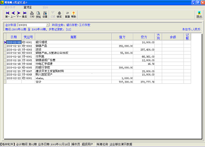Click the date cell 2003-02-22
205x147 pixels.
click(x=14, y=78)
